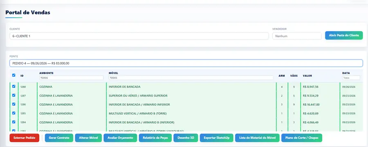Click the value R$ 4.620,89
Image resolution: width=368 pixels, height=147 pixels.
click(310, 114)
